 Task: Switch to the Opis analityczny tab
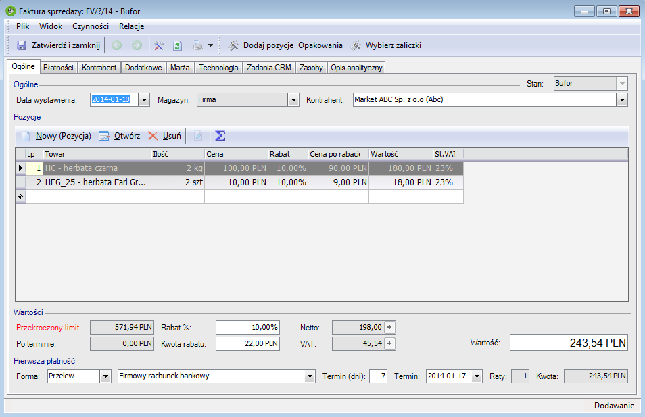pyautogui.click(x=356, y=68)
